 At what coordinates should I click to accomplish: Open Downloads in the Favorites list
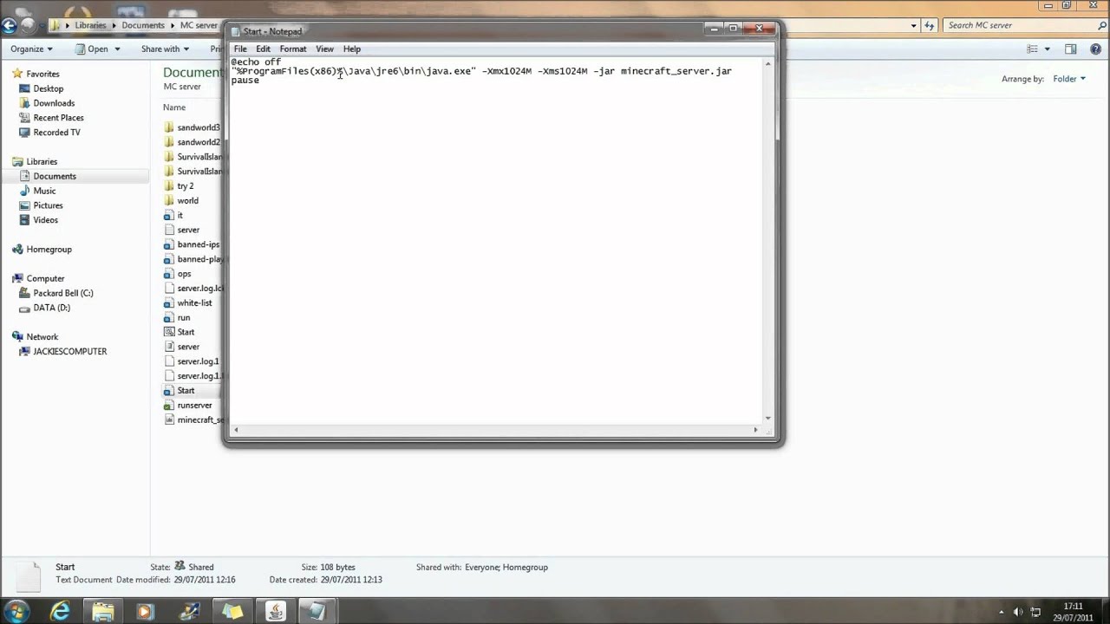(x=53, y=103)
